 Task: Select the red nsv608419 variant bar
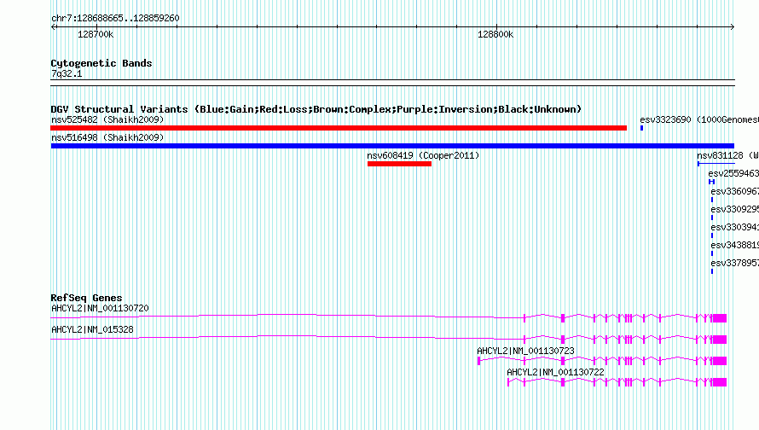pyautogui.click(x=399, y=164)
